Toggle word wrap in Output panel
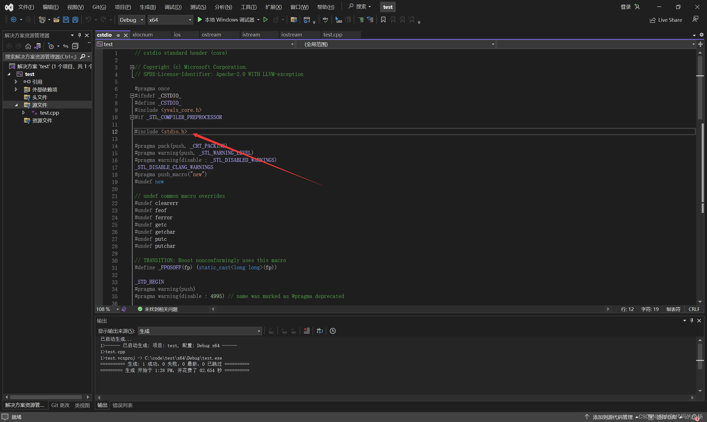The image size is (707, 422). click(x=320, y=331)
